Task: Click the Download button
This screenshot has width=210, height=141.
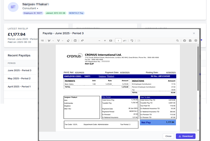Action: pos(186,136)
